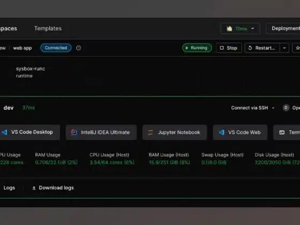The height and width of the screenshot is (225, 300).
Task: Open the clock schedule icon
Action: click(x=78, y=48)
